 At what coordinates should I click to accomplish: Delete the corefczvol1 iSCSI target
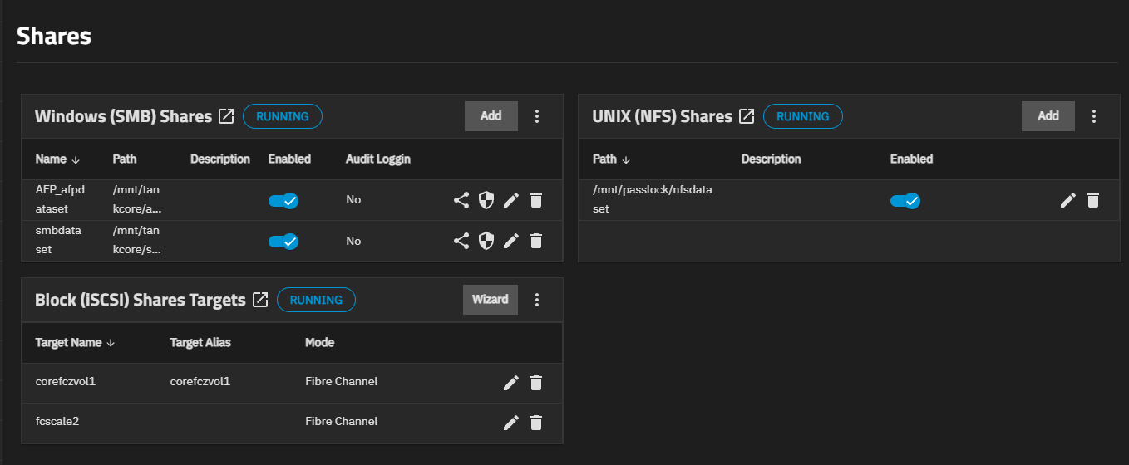tap(536, 382)
